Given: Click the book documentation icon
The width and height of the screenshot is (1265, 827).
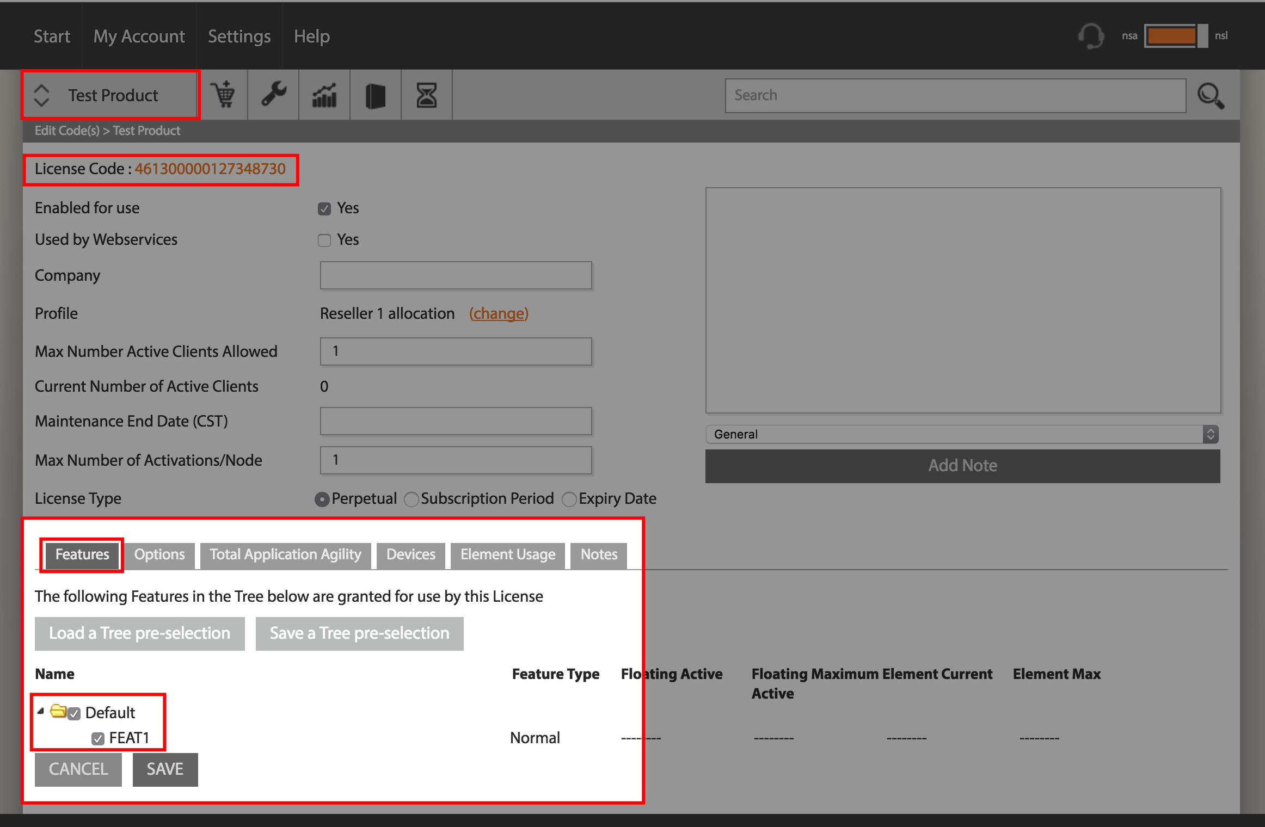Looking at the screenshot, I should (376, 95).
